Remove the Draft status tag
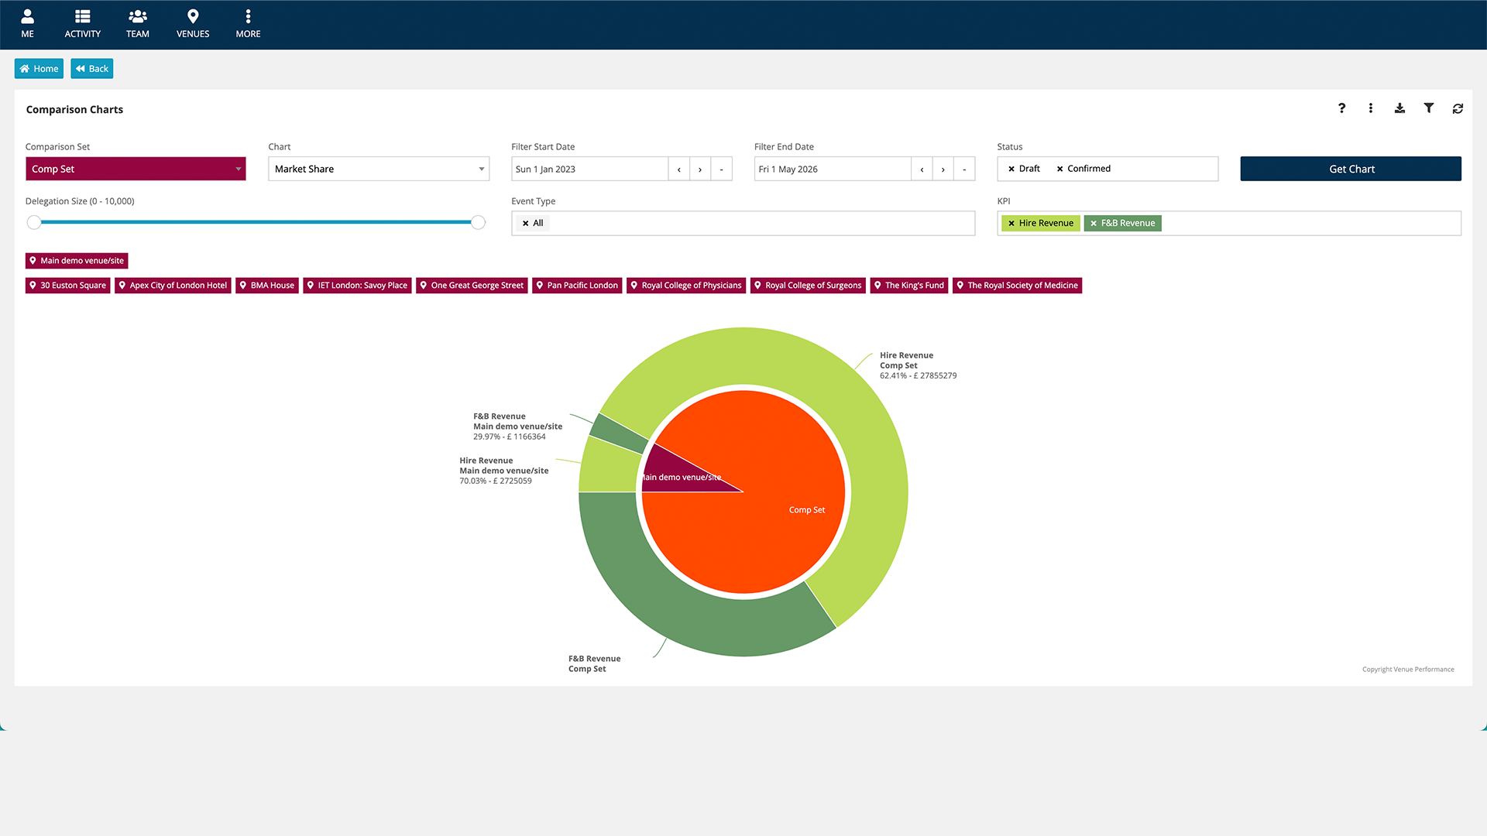 coord(1011,169)
